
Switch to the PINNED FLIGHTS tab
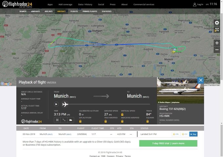coord(90,11)
